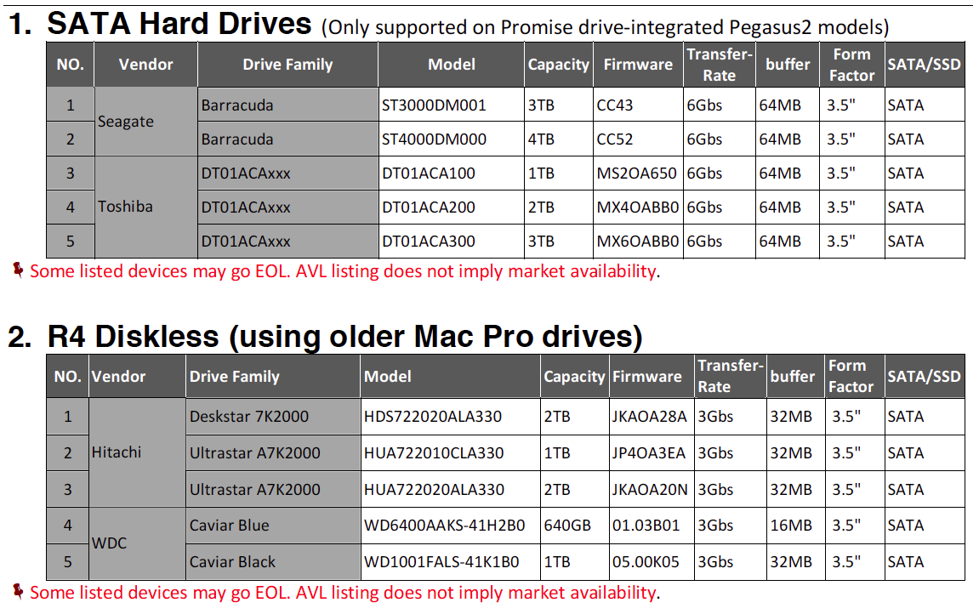Select the Hitachi vendor cell
Screen dimensions: 979x614
[x=137, y=452]
